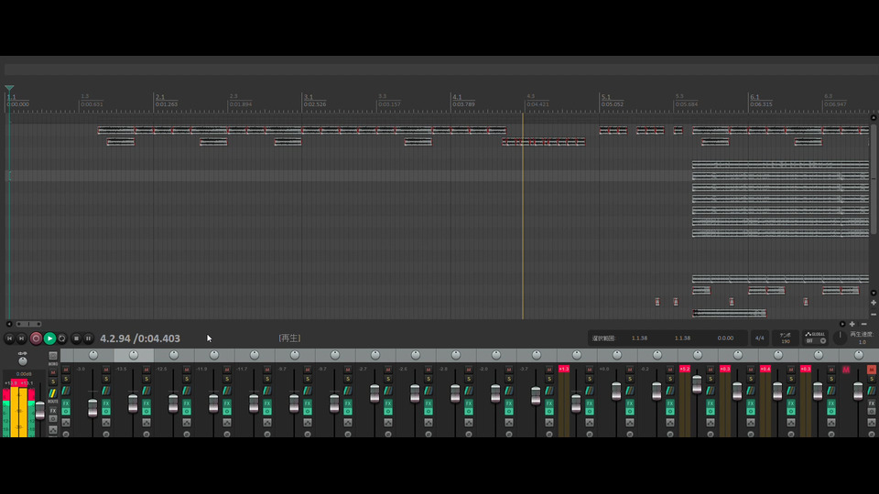Solo the track with -11.9 volume
The width and height of the screenshot is (879, 494).
point(227,379)
